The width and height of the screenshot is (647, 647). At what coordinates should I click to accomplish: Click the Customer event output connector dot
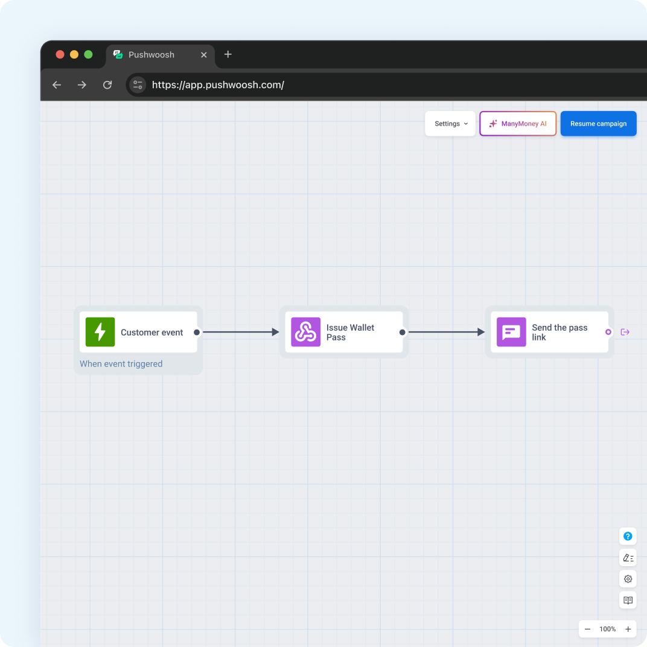(197, 332)
